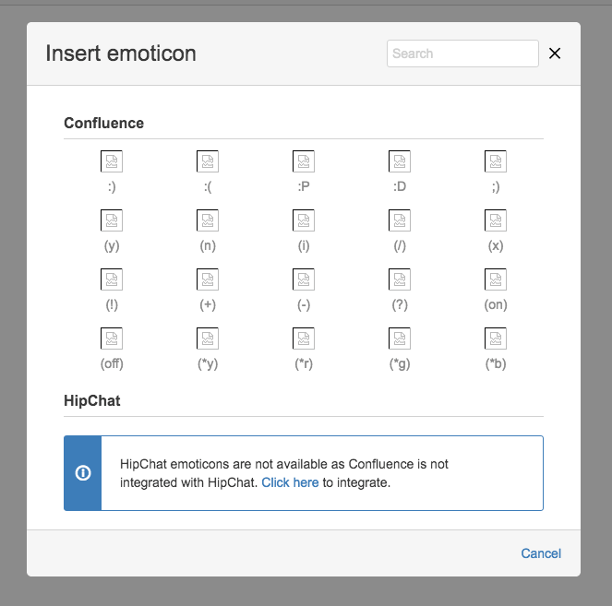Screen dimensions: 612x606
Task: Insert the (-) minus emoticon
Action: (x=304, y=279)
